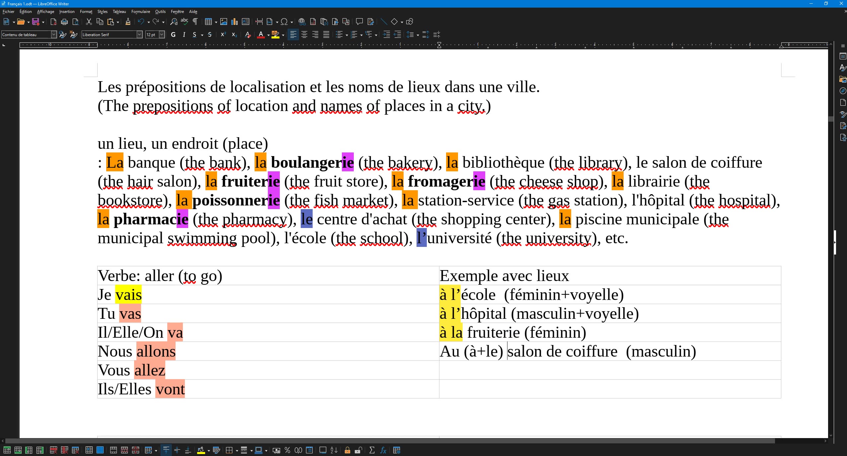Expand the highlighting color dropdown arrow
Screen dimensions: 847x456
point(283,34)
